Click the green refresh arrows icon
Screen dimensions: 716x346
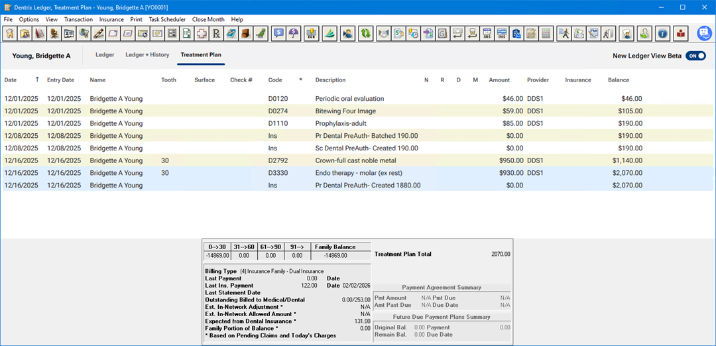(365, 33)
